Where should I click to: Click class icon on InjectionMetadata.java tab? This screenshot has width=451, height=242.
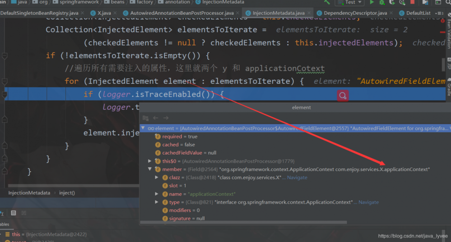248,13
